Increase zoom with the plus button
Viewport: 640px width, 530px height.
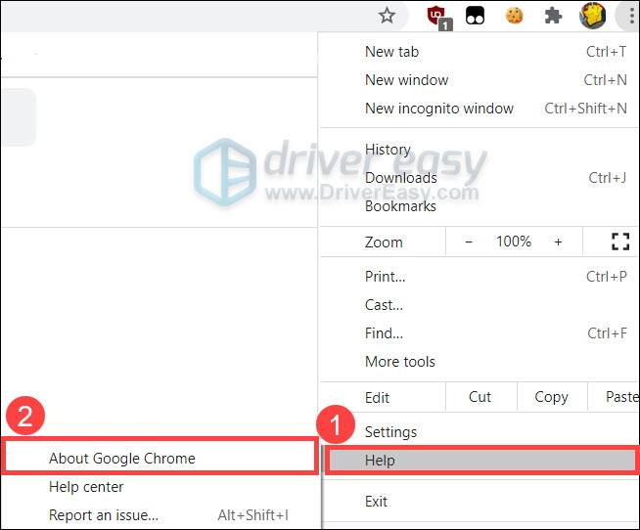[558, 242]
